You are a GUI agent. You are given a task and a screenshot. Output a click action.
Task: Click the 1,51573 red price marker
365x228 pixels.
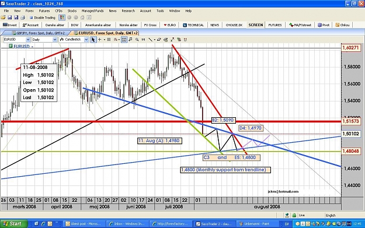(351, 121)
